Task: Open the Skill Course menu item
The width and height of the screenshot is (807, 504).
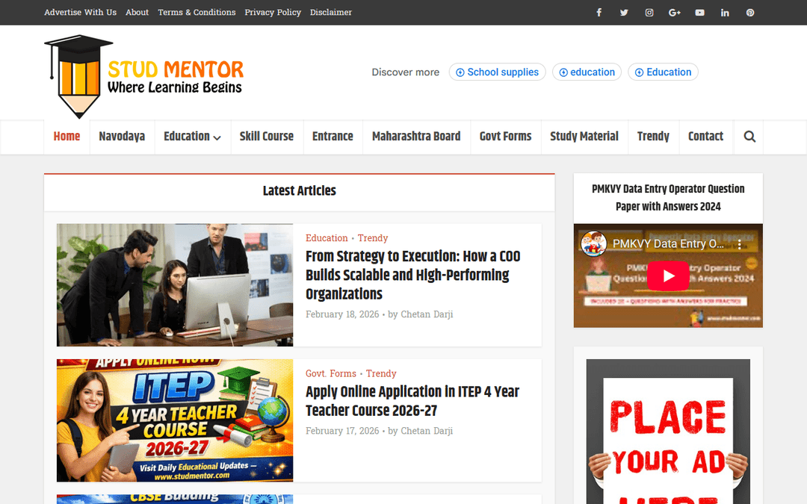Action: coord(266,137)
